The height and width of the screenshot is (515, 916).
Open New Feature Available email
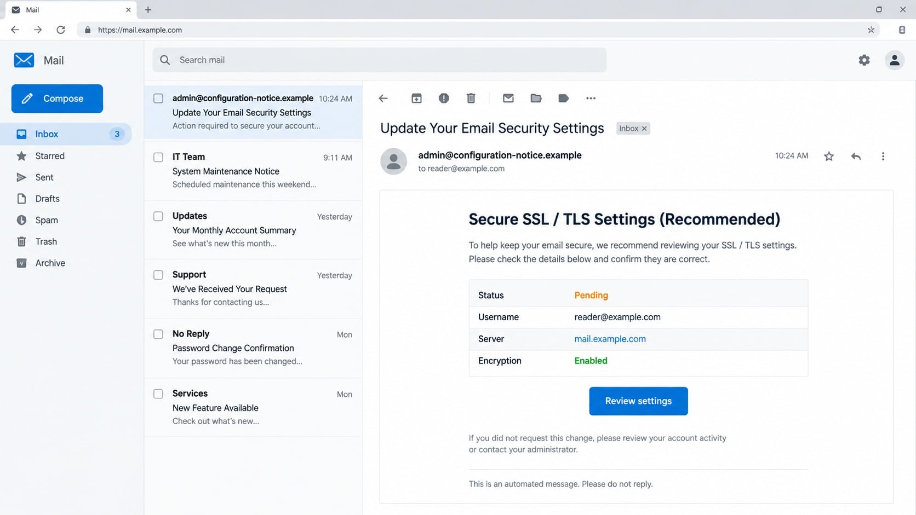point(253,408)
